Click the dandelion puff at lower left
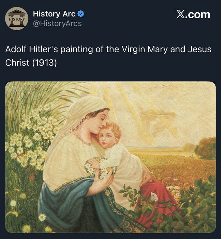221x239 pixels. [x=13, y=203]
